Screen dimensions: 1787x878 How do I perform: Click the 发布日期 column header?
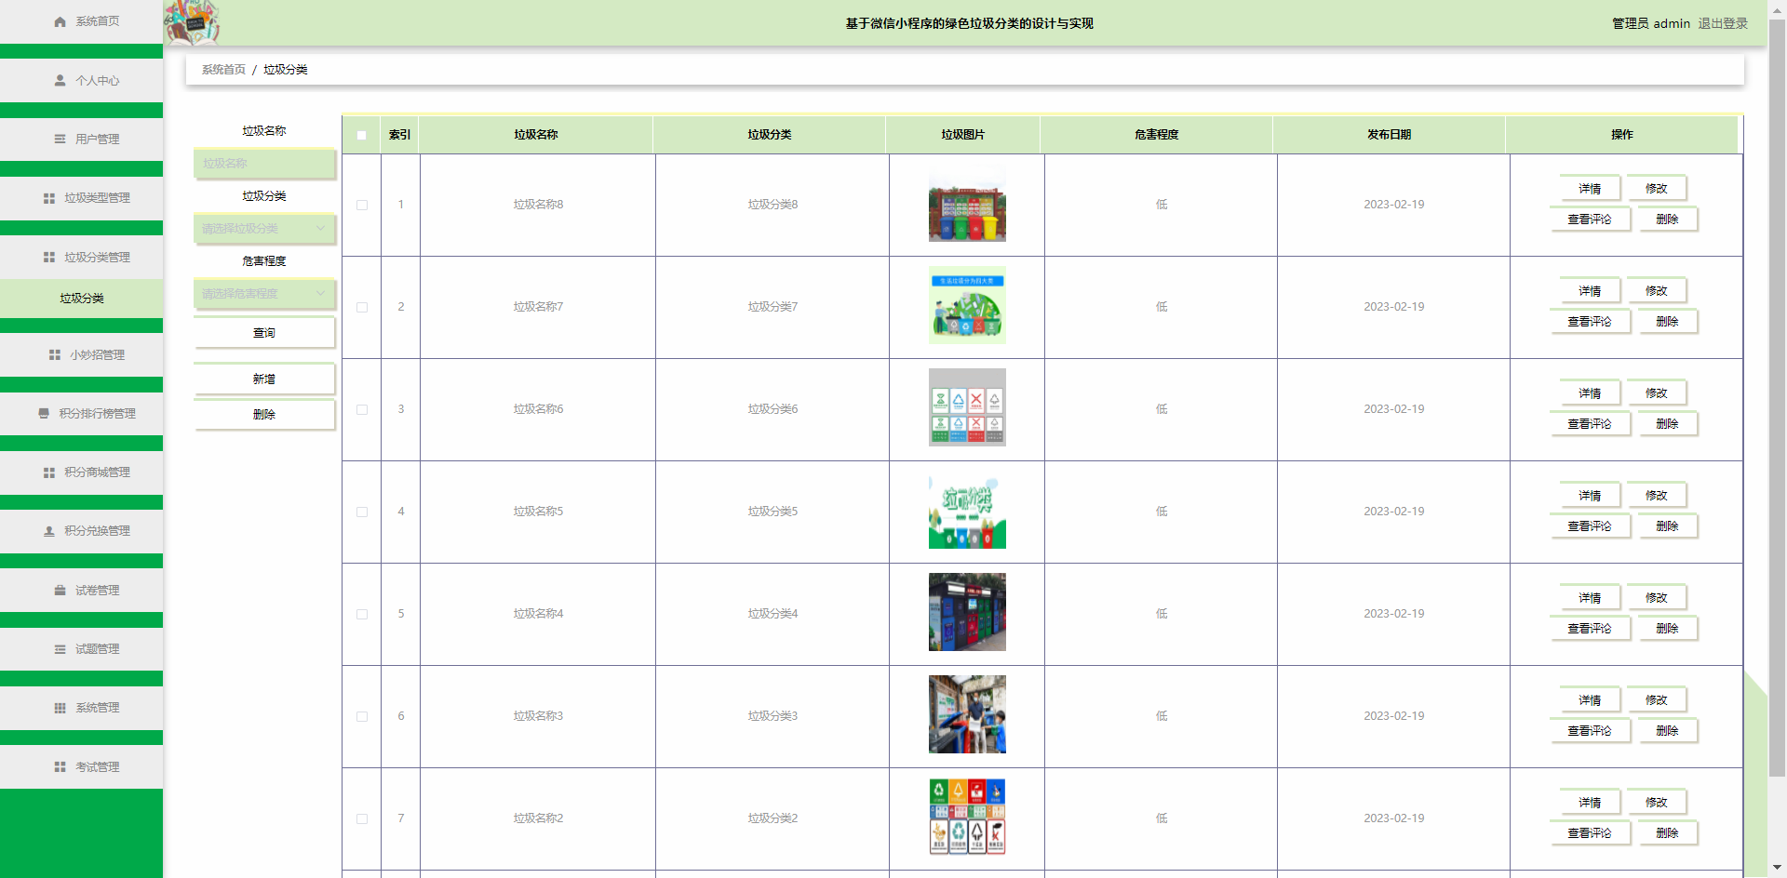[1389, 135]
